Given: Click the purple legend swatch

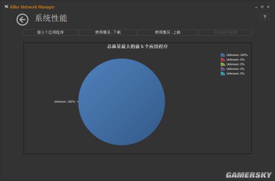Looking at the screenshot, I should point(223,69).
